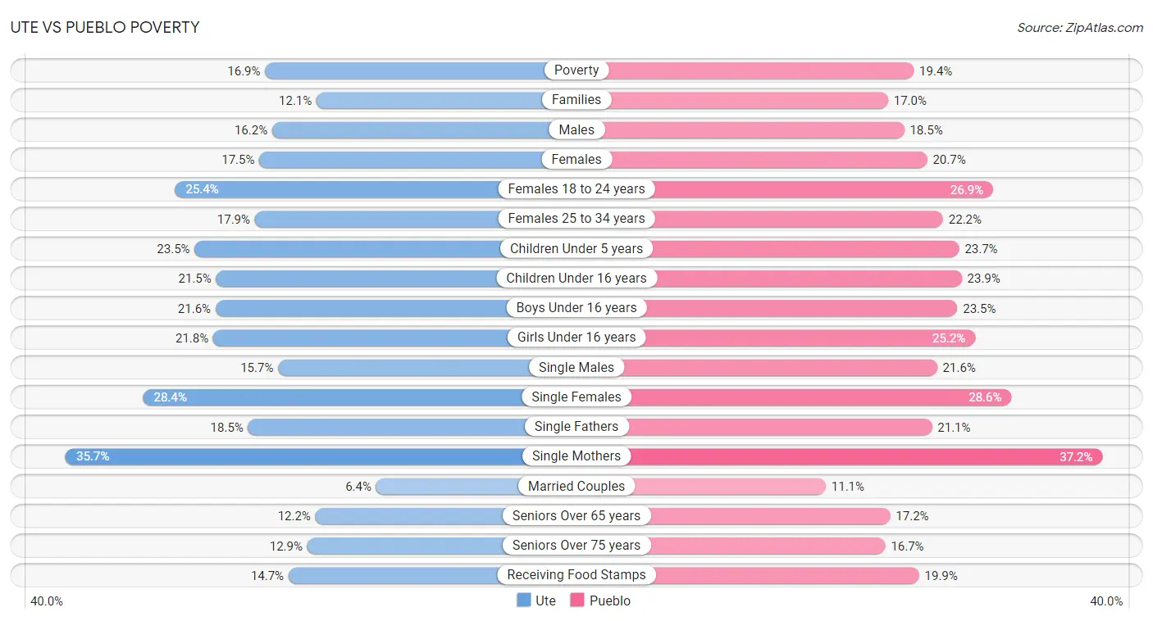Click the Poverty category label
The height and width of the screenshot is (621, 1153).
(x=576, y=70)
